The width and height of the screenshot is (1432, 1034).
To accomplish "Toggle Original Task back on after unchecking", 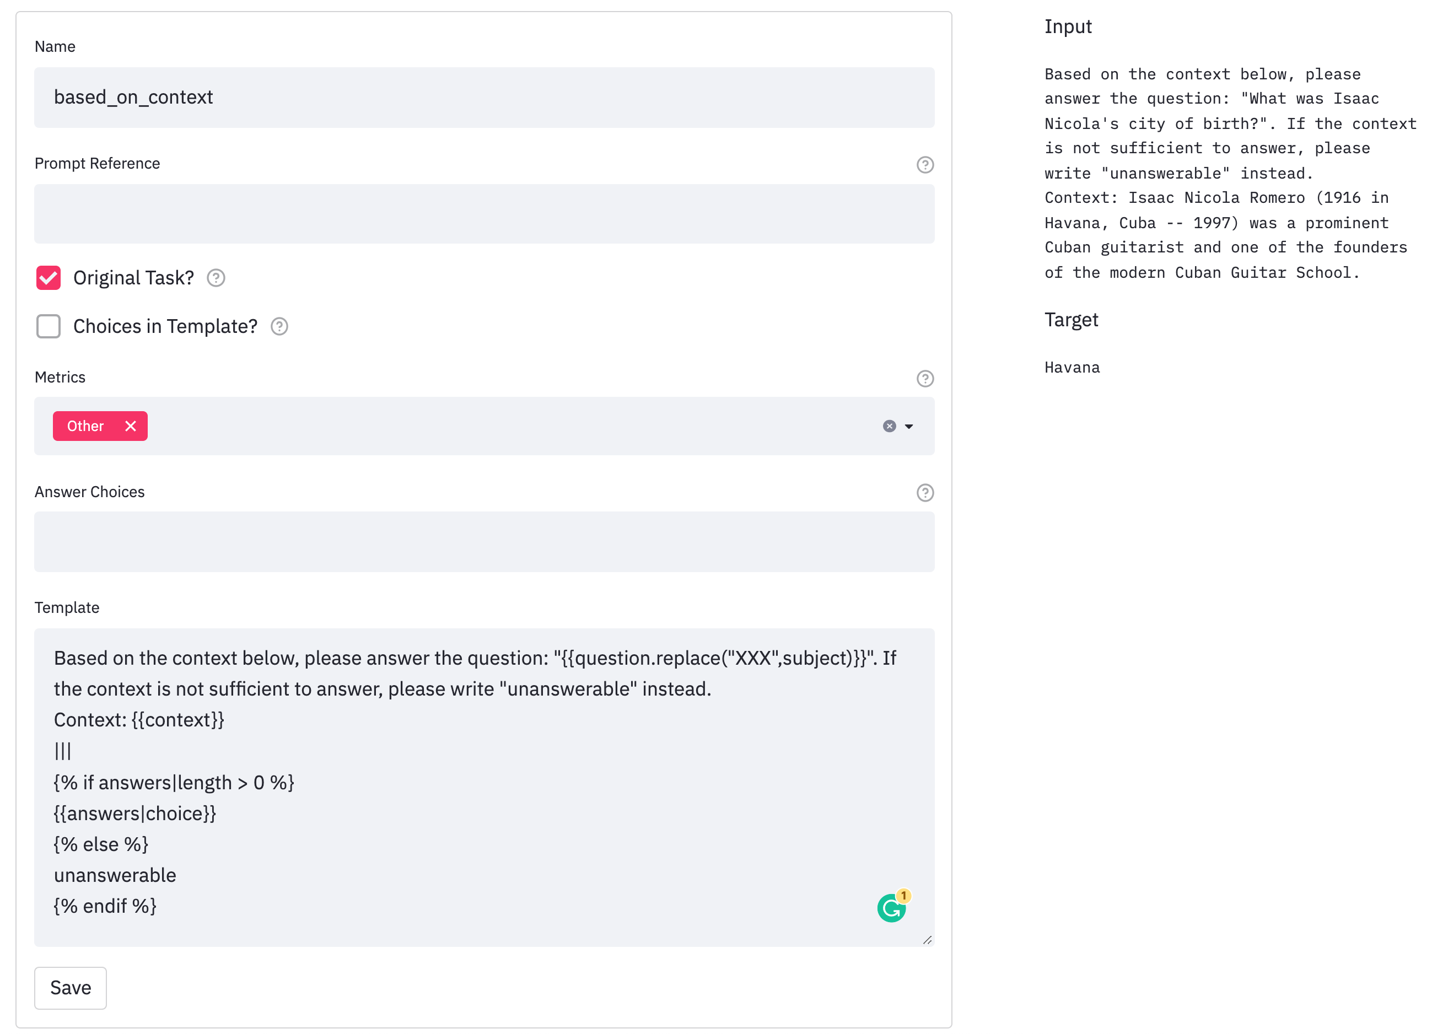I will click(48, 278).
